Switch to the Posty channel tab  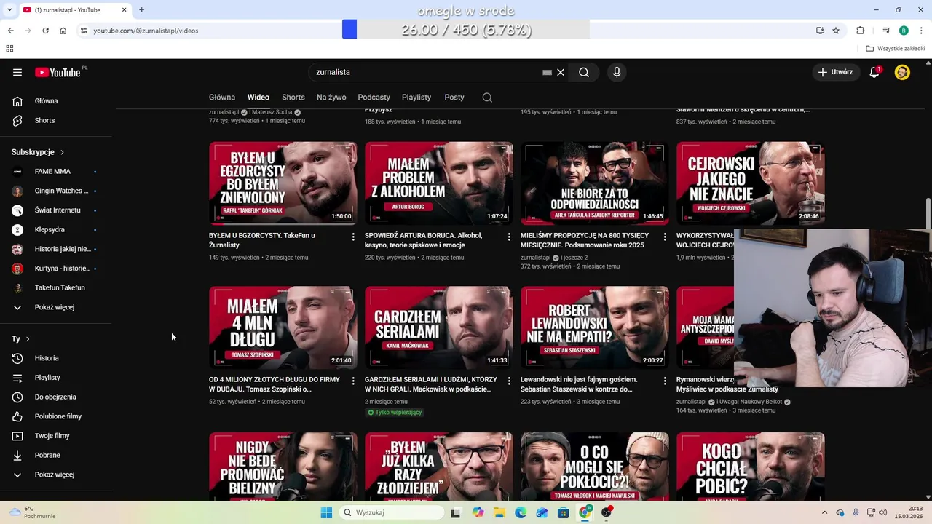(x=454, y=98)
